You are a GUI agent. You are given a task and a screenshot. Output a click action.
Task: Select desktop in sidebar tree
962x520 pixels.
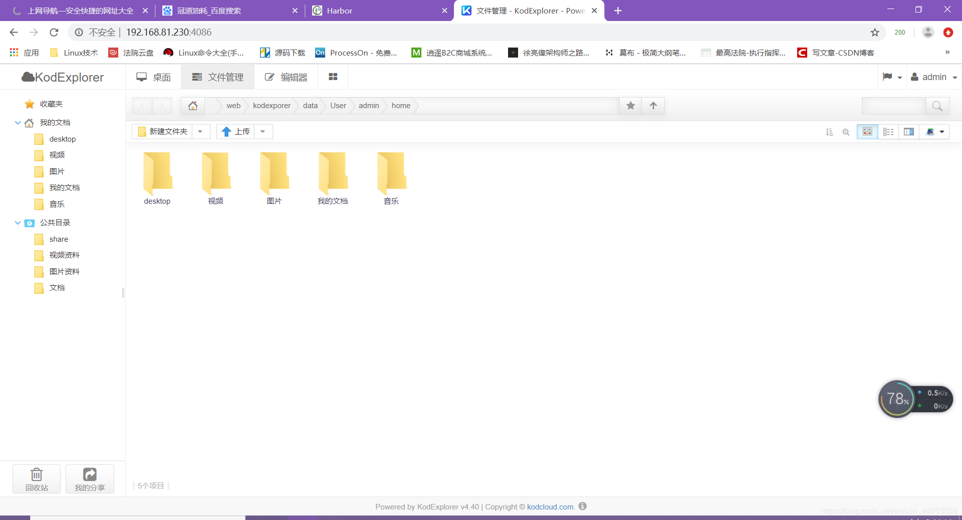pos(55,139)
